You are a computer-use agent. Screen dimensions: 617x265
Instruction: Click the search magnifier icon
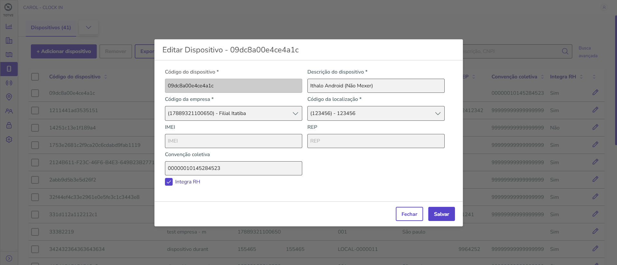coord(565,51)
